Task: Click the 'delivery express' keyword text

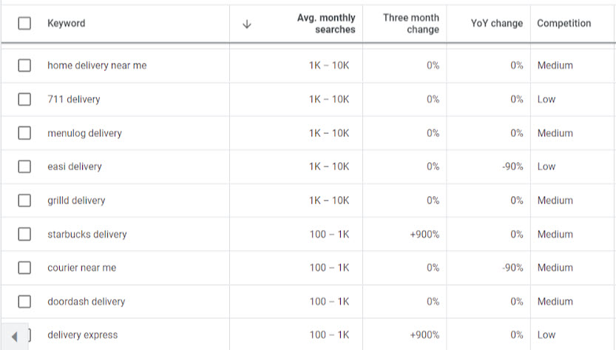Action: [x=82, y=335]
